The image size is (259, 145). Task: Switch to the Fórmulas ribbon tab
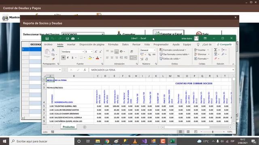coord(113,44)
